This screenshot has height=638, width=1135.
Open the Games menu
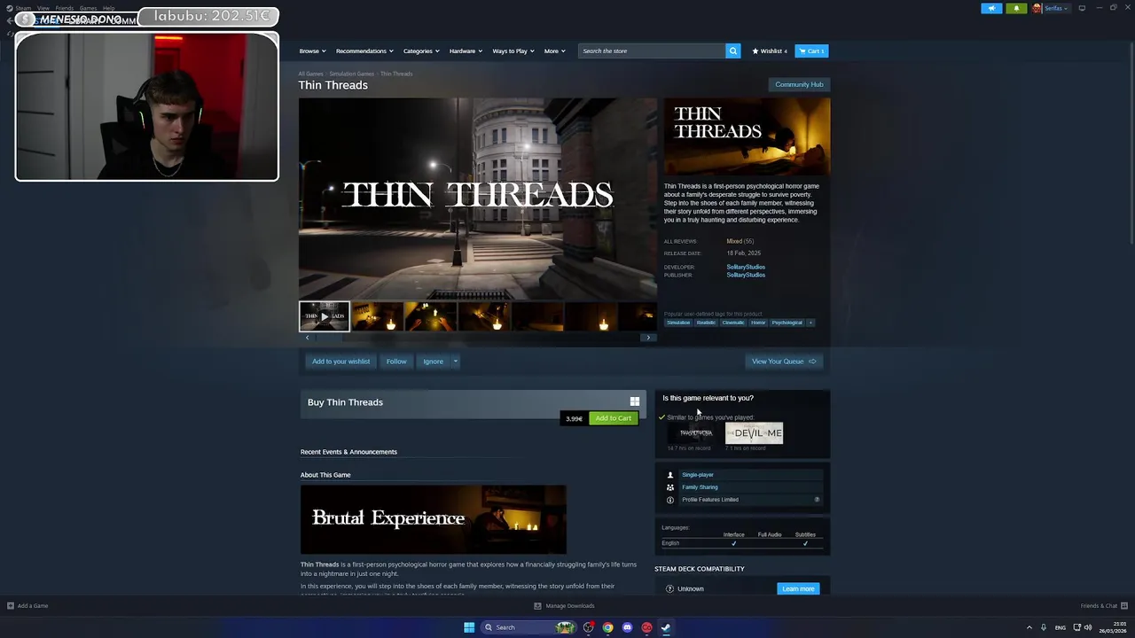(x=88, y=8)
